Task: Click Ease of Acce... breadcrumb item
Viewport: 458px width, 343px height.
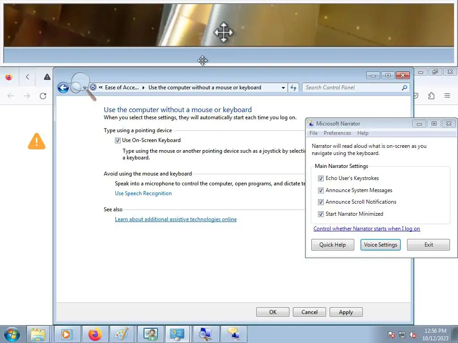Action: coord(122,88)
